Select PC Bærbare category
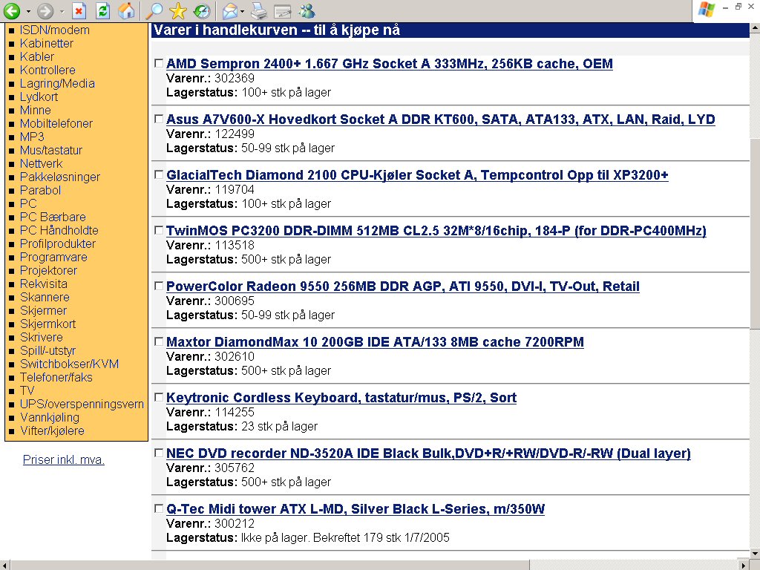Viewport: 760px width, 570px height. coord(53,217)
